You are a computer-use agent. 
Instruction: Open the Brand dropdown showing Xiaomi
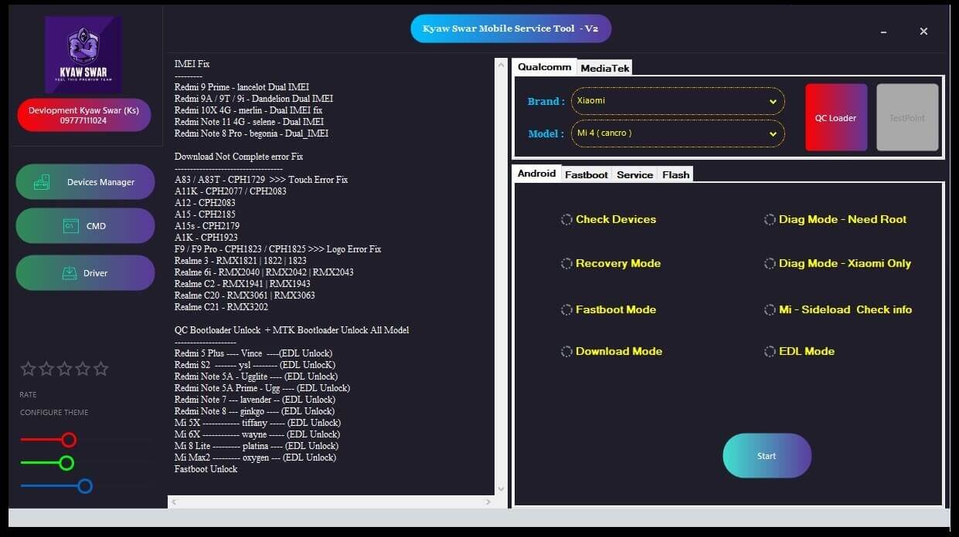678,101
